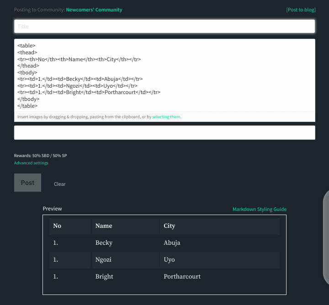Viewport: 329px width, 305px height.
Task: Click the '</tbody>' closing line in editor
Action: 28,99
